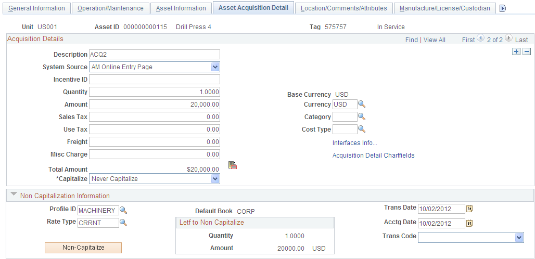Go to previous acquisition row arrow
535x259 pixels.
click(480, 38)
